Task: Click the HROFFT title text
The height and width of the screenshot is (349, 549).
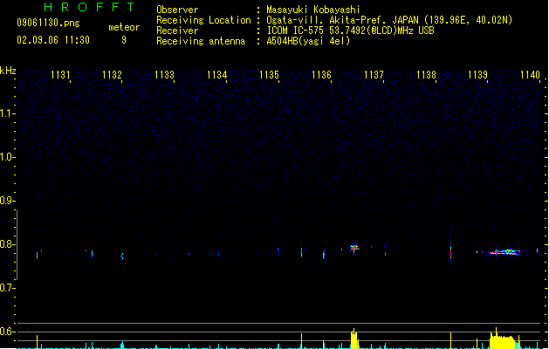Action: (x=89, y=7)
